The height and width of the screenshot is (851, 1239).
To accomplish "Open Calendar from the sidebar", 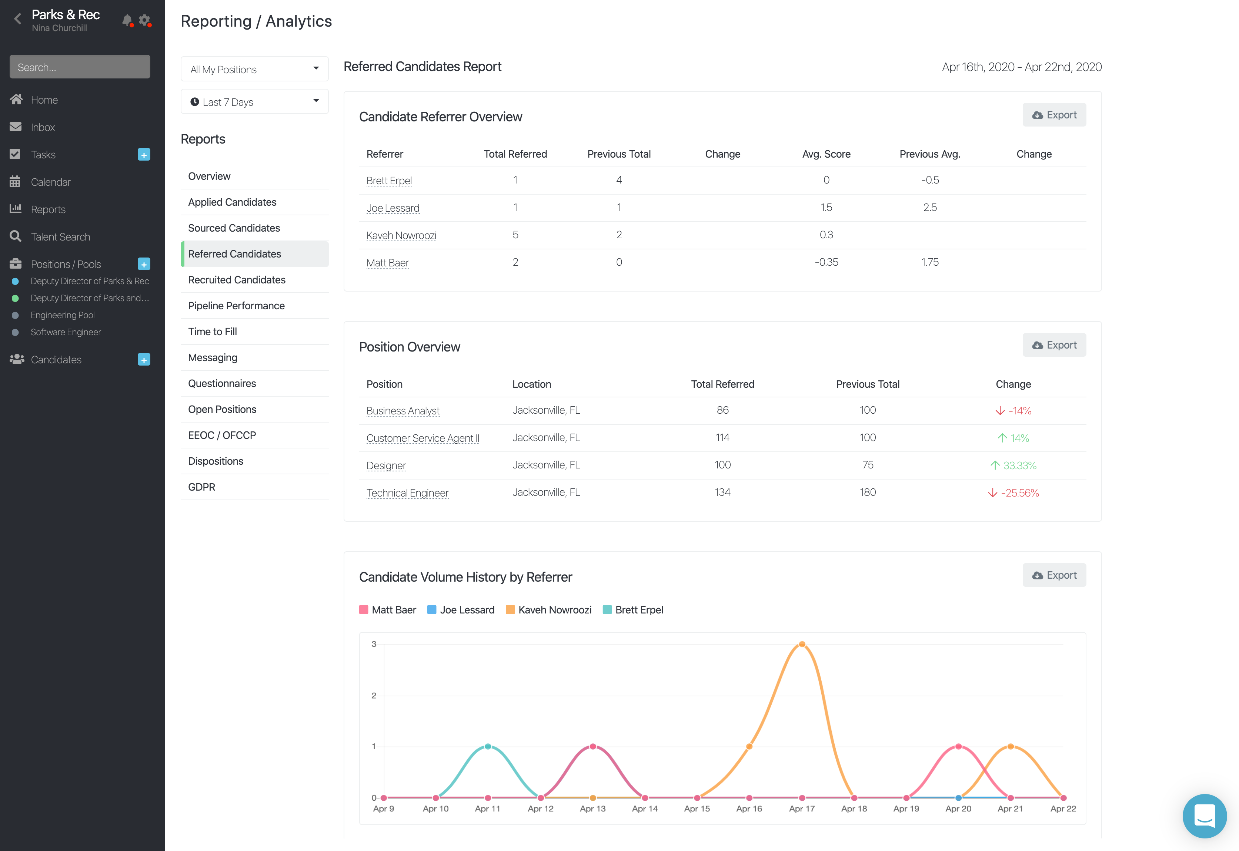I will tap(50, 182).
